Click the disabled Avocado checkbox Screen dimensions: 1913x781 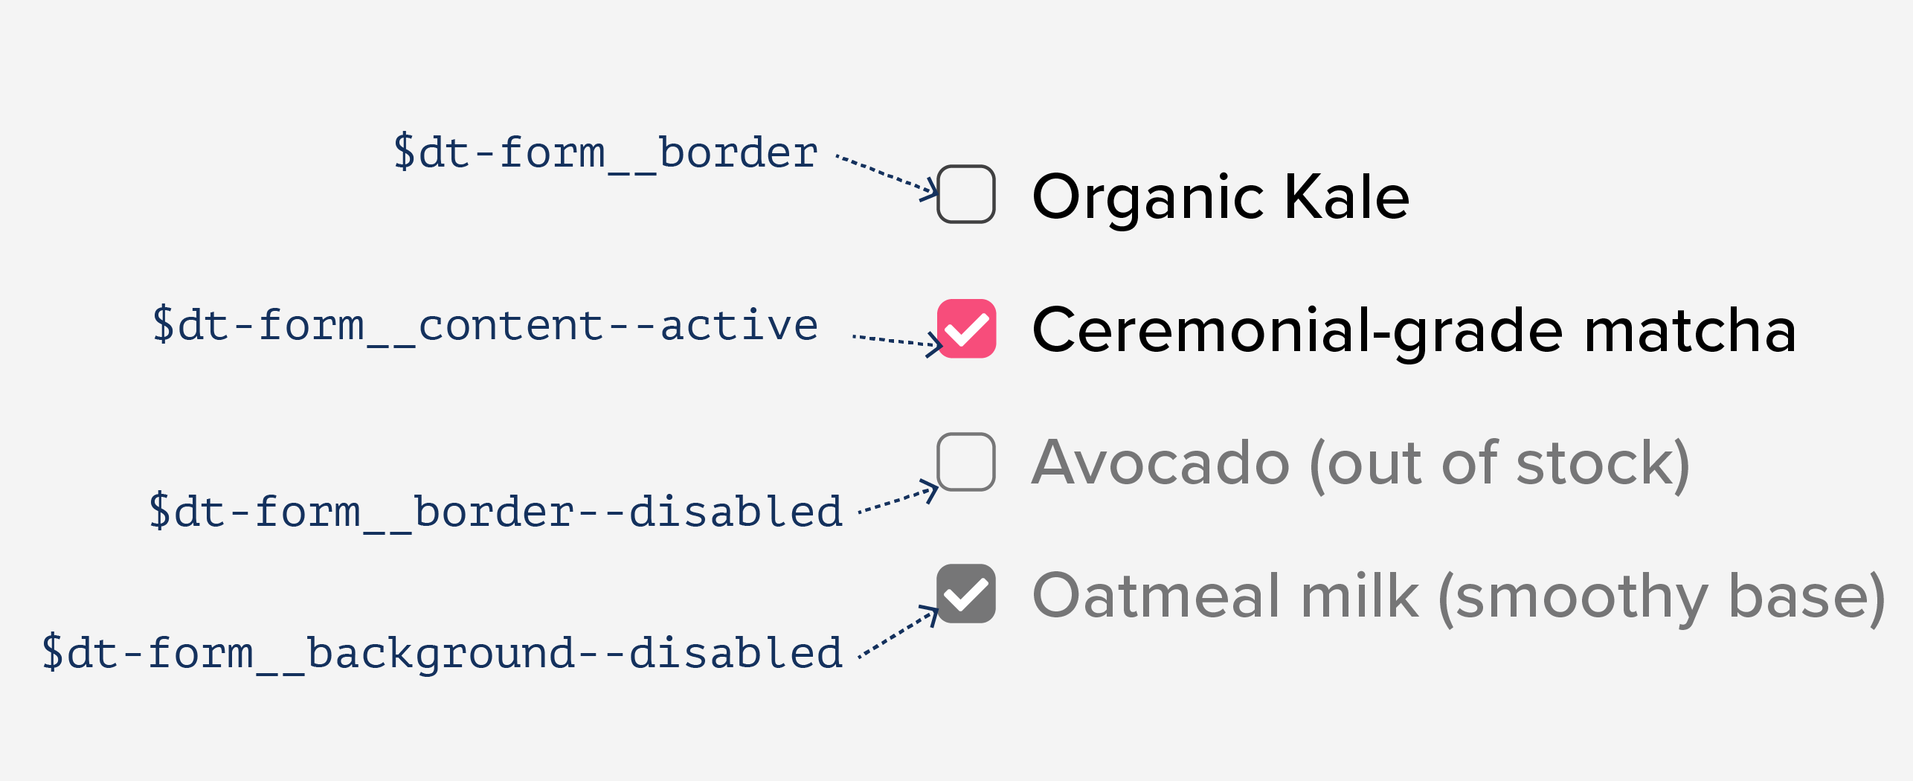966,462
